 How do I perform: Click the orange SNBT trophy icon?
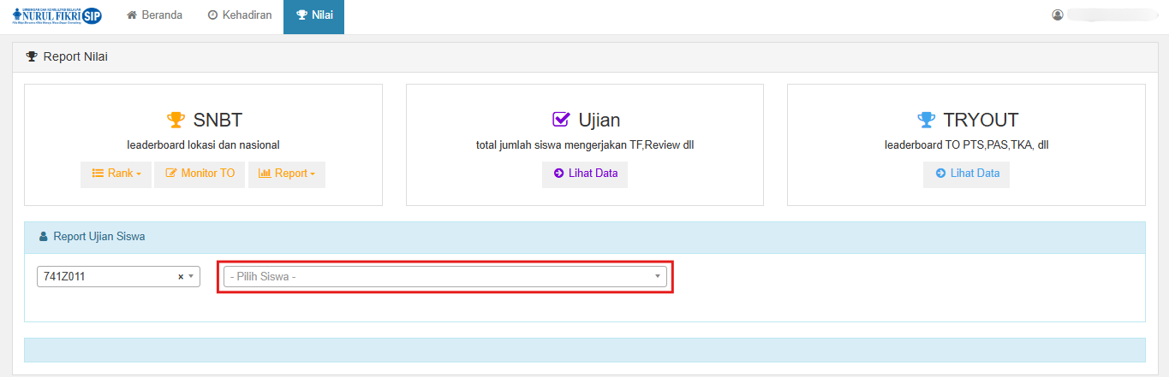176,120
